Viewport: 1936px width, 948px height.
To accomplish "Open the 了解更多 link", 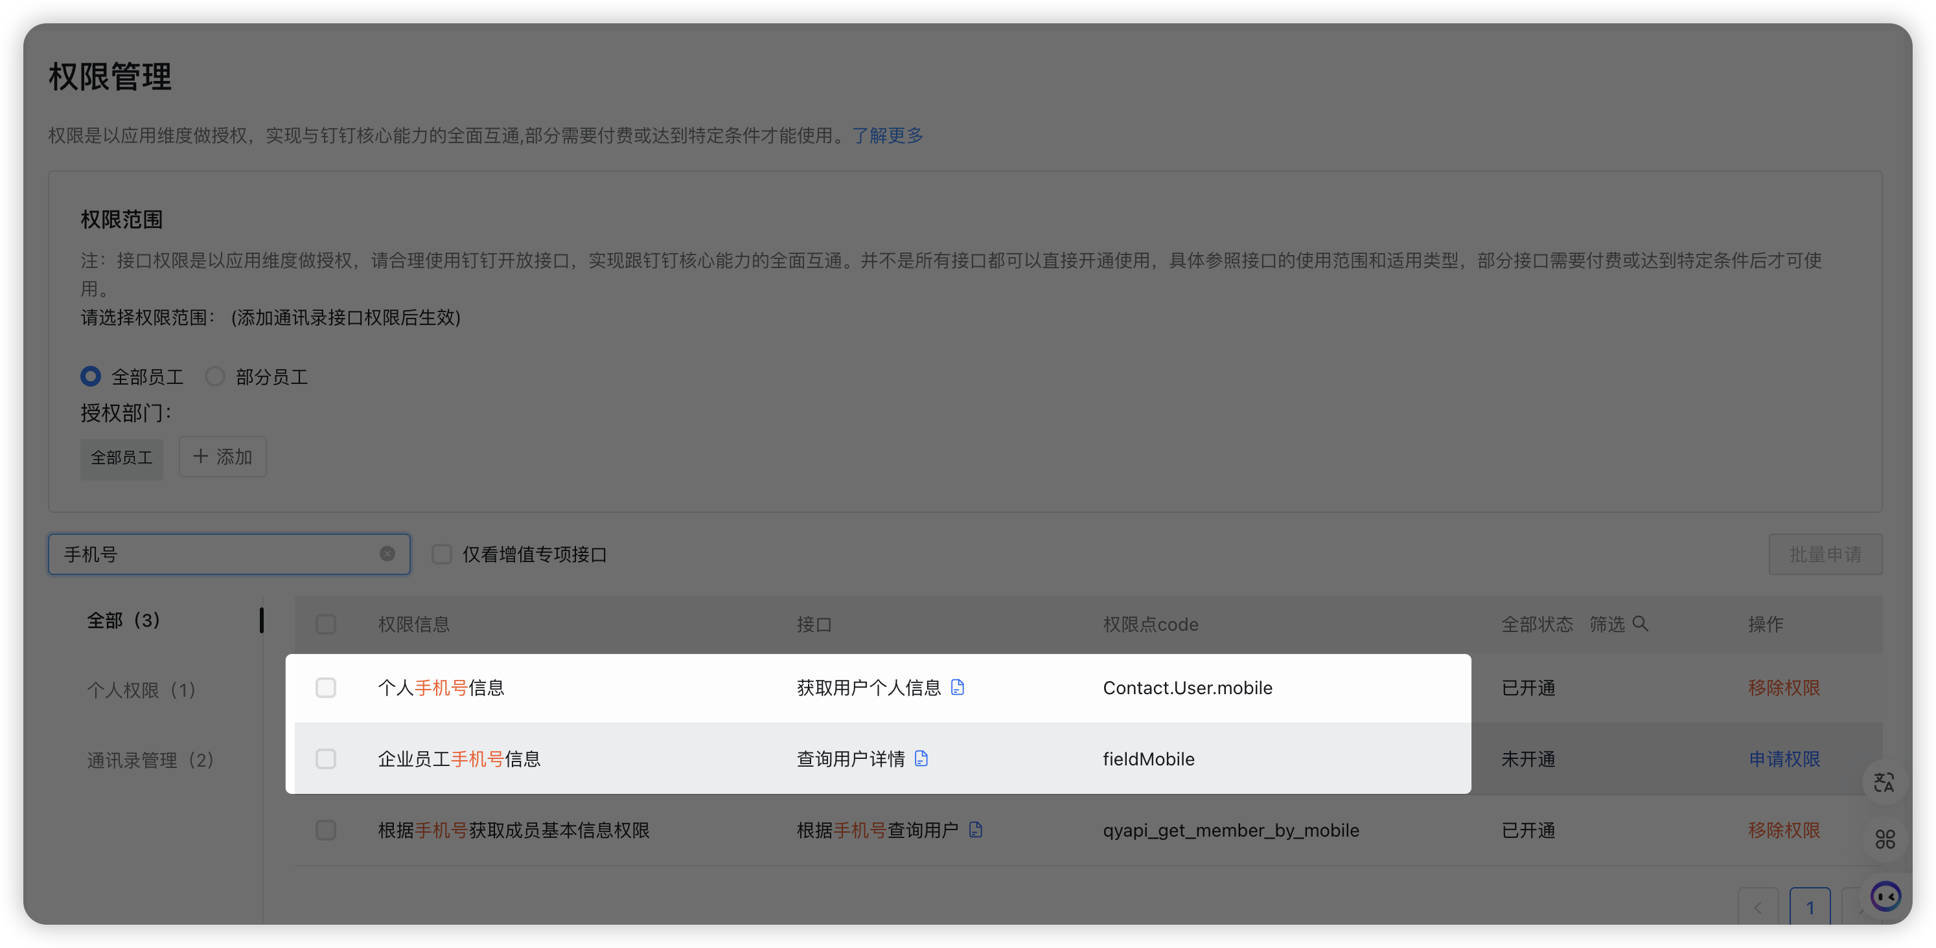I will (x=887, y=135).
